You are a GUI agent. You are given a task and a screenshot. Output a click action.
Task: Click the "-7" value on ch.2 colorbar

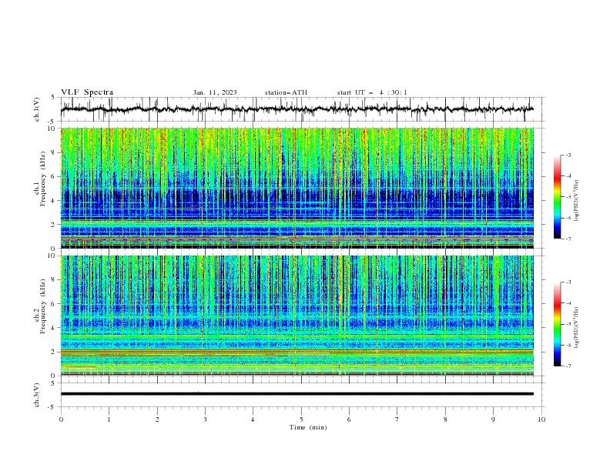[568, 366]
